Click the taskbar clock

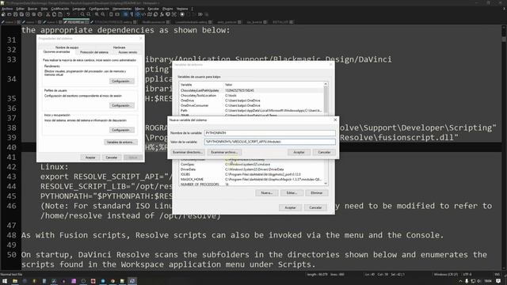pos(488,281)
